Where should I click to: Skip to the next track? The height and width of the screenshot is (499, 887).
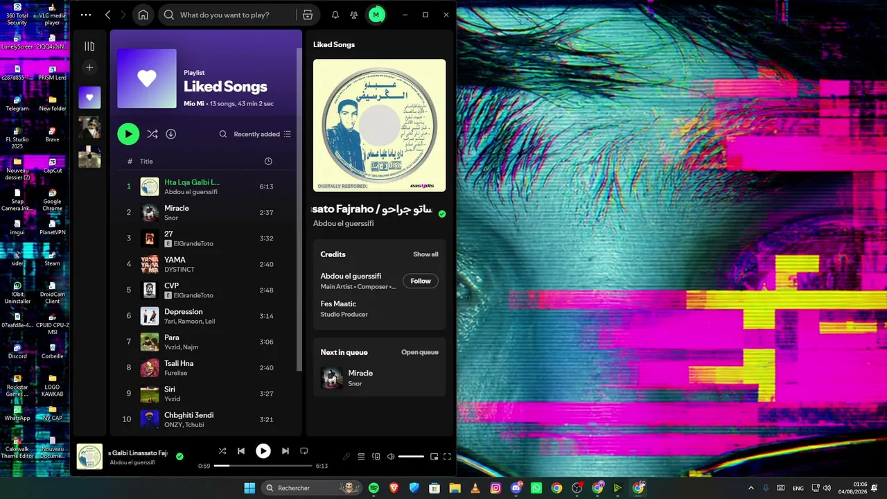click(285, 450)
